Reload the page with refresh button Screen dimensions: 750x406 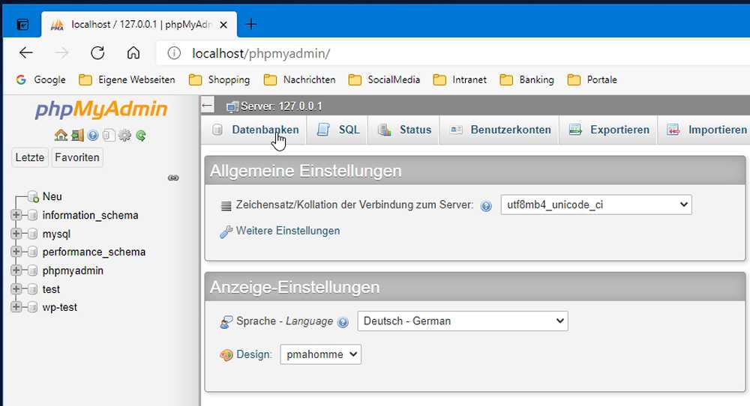[97, 52]
